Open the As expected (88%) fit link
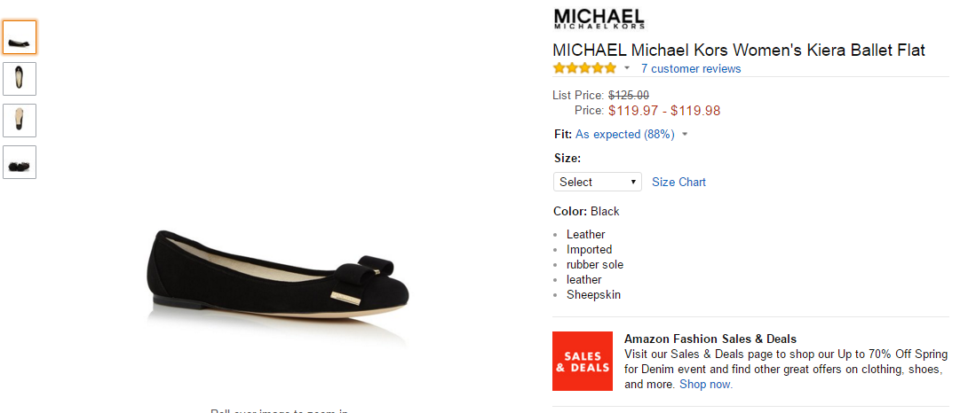Viewport: 976px width, 413px height. (625, 134)
